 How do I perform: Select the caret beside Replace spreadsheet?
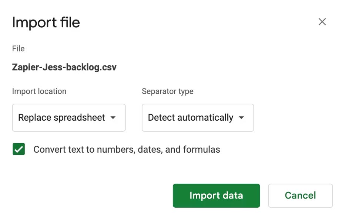113,118
